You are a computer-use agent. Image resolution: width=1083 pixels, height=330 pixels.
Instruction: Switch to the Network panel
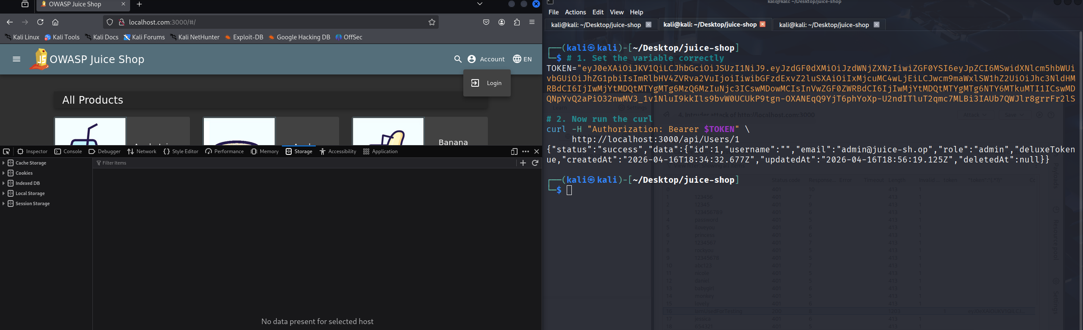(x=142, y=151)
